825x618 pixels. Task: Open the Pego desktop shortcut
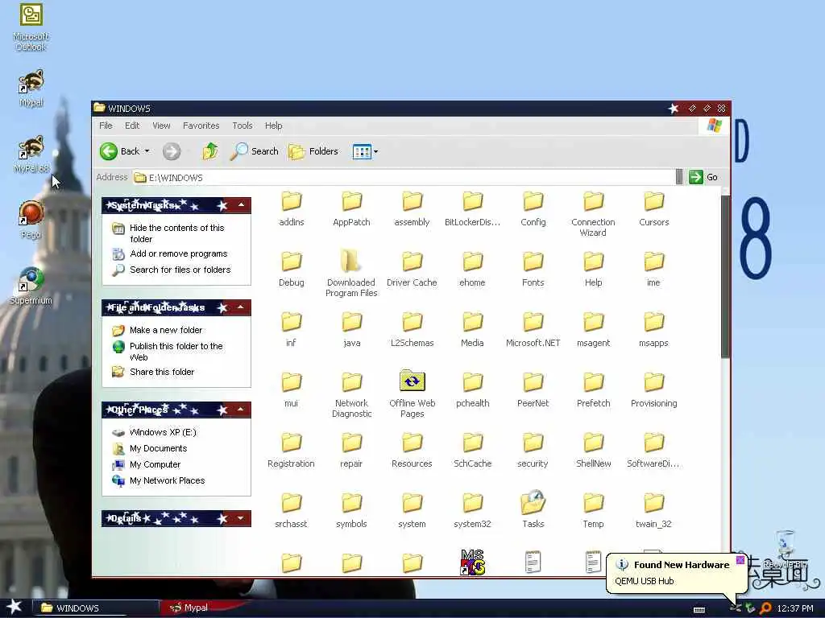31,219
